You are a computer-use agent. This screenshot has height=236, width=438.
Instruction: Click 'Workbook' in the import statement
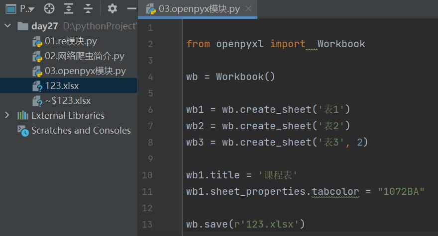341,44
